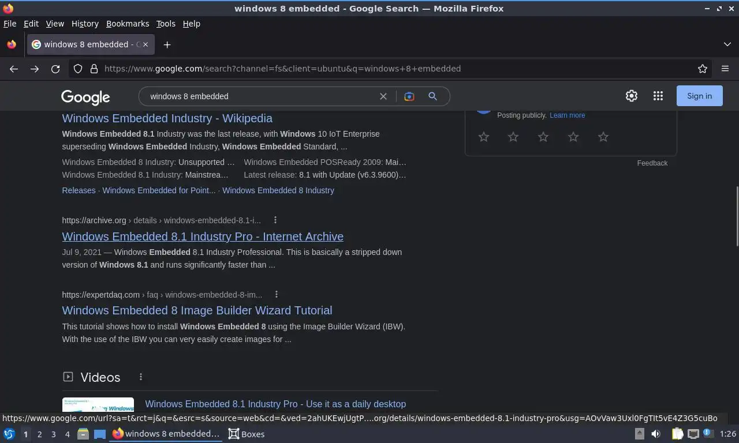Sign in to Google account
739x443 pixels.
pos(699,96)
